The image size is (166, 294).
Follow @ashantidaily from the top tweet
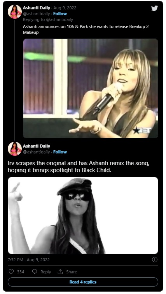tap(60, 14)
